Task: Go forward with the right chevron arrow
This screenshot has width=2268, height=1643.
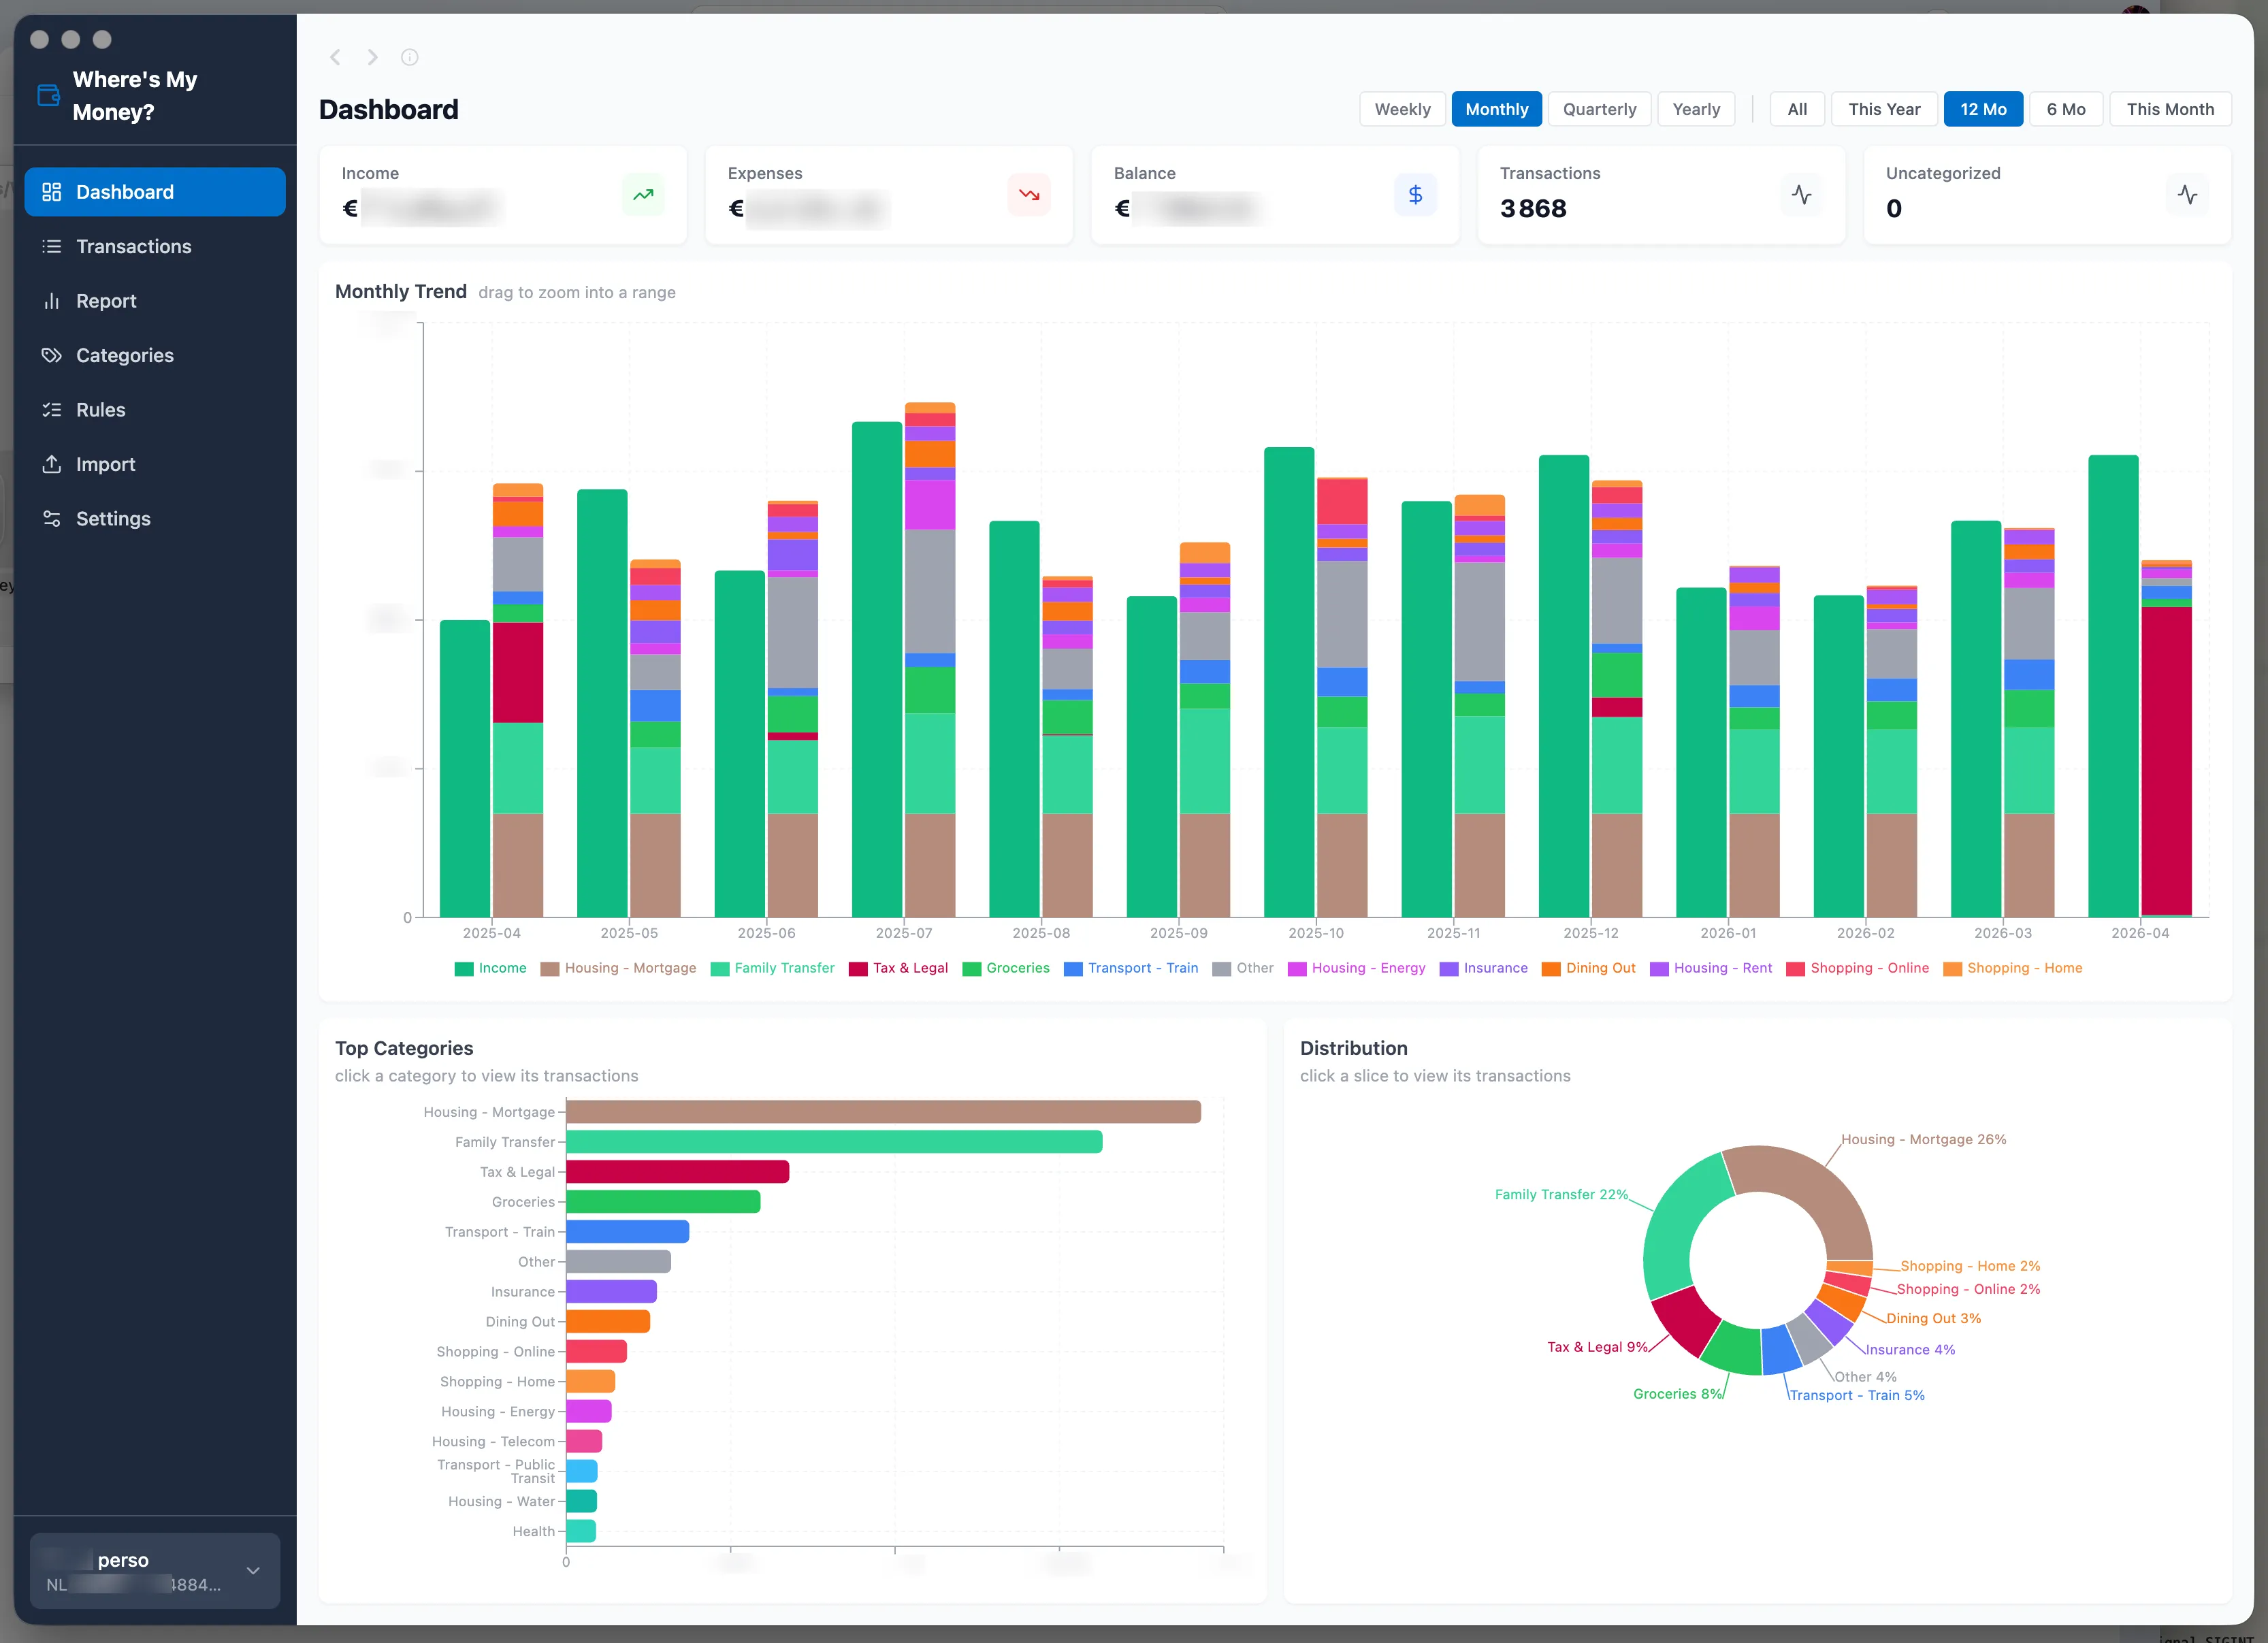Action: (x=372, y=57)
